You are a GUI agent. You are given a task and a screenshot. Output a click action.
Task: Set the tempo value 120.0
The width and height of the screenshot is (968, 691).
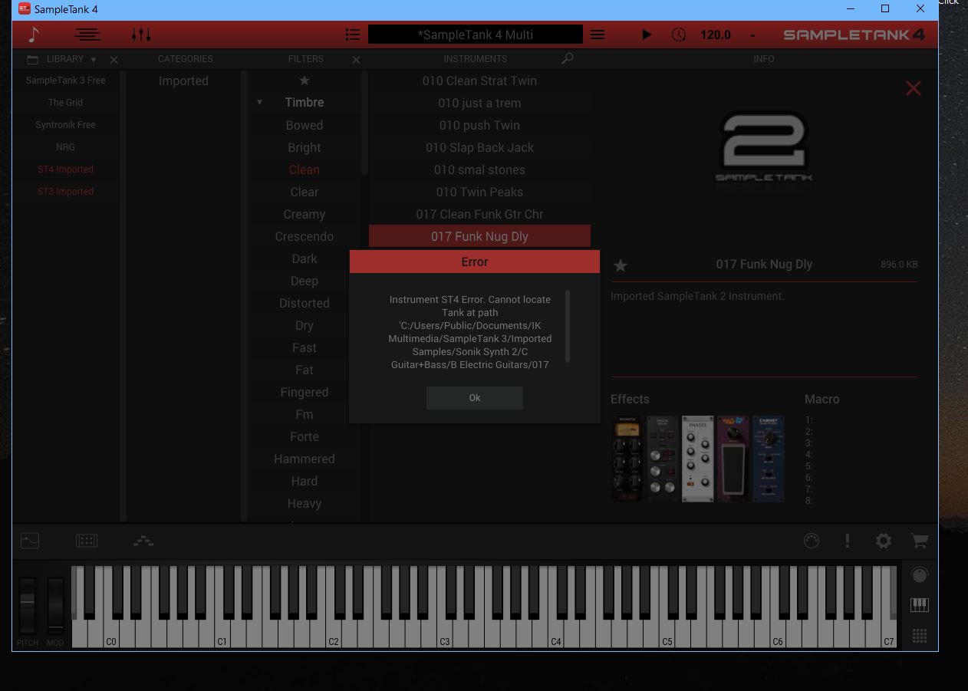pyautogui.click(x=716, y=35)
